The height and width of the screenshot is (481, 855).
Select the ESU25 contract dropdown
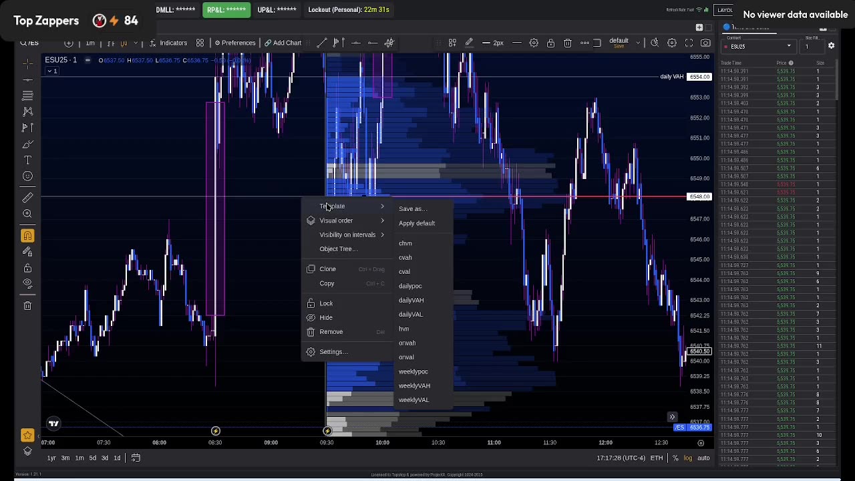[759, 46]
